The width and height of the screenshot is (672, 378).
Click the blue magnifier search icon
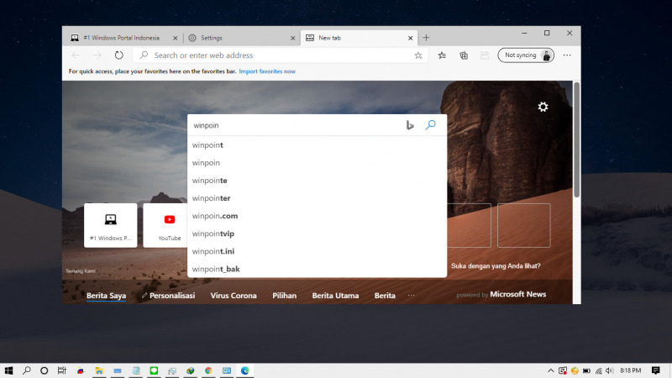(x=430, y=124)
